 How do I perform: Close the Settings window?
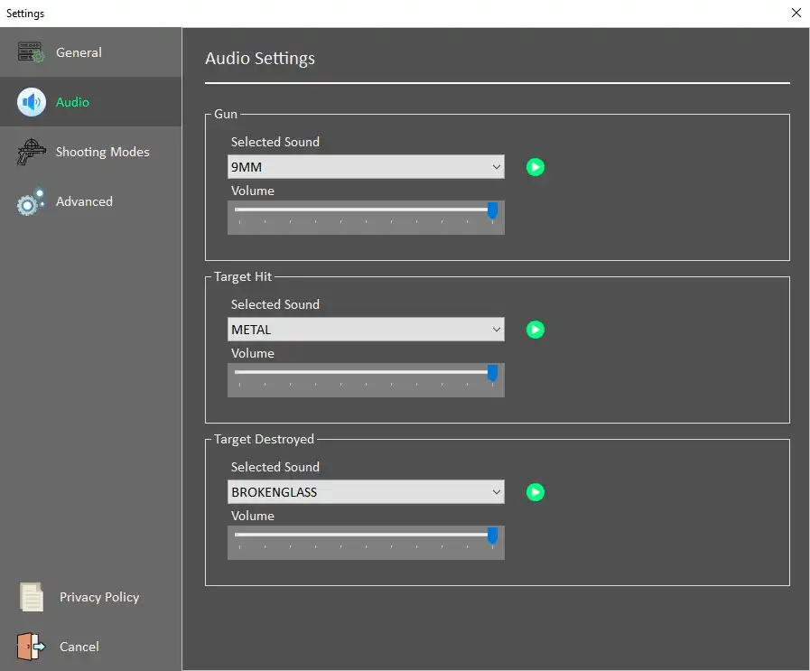(796, 13)
